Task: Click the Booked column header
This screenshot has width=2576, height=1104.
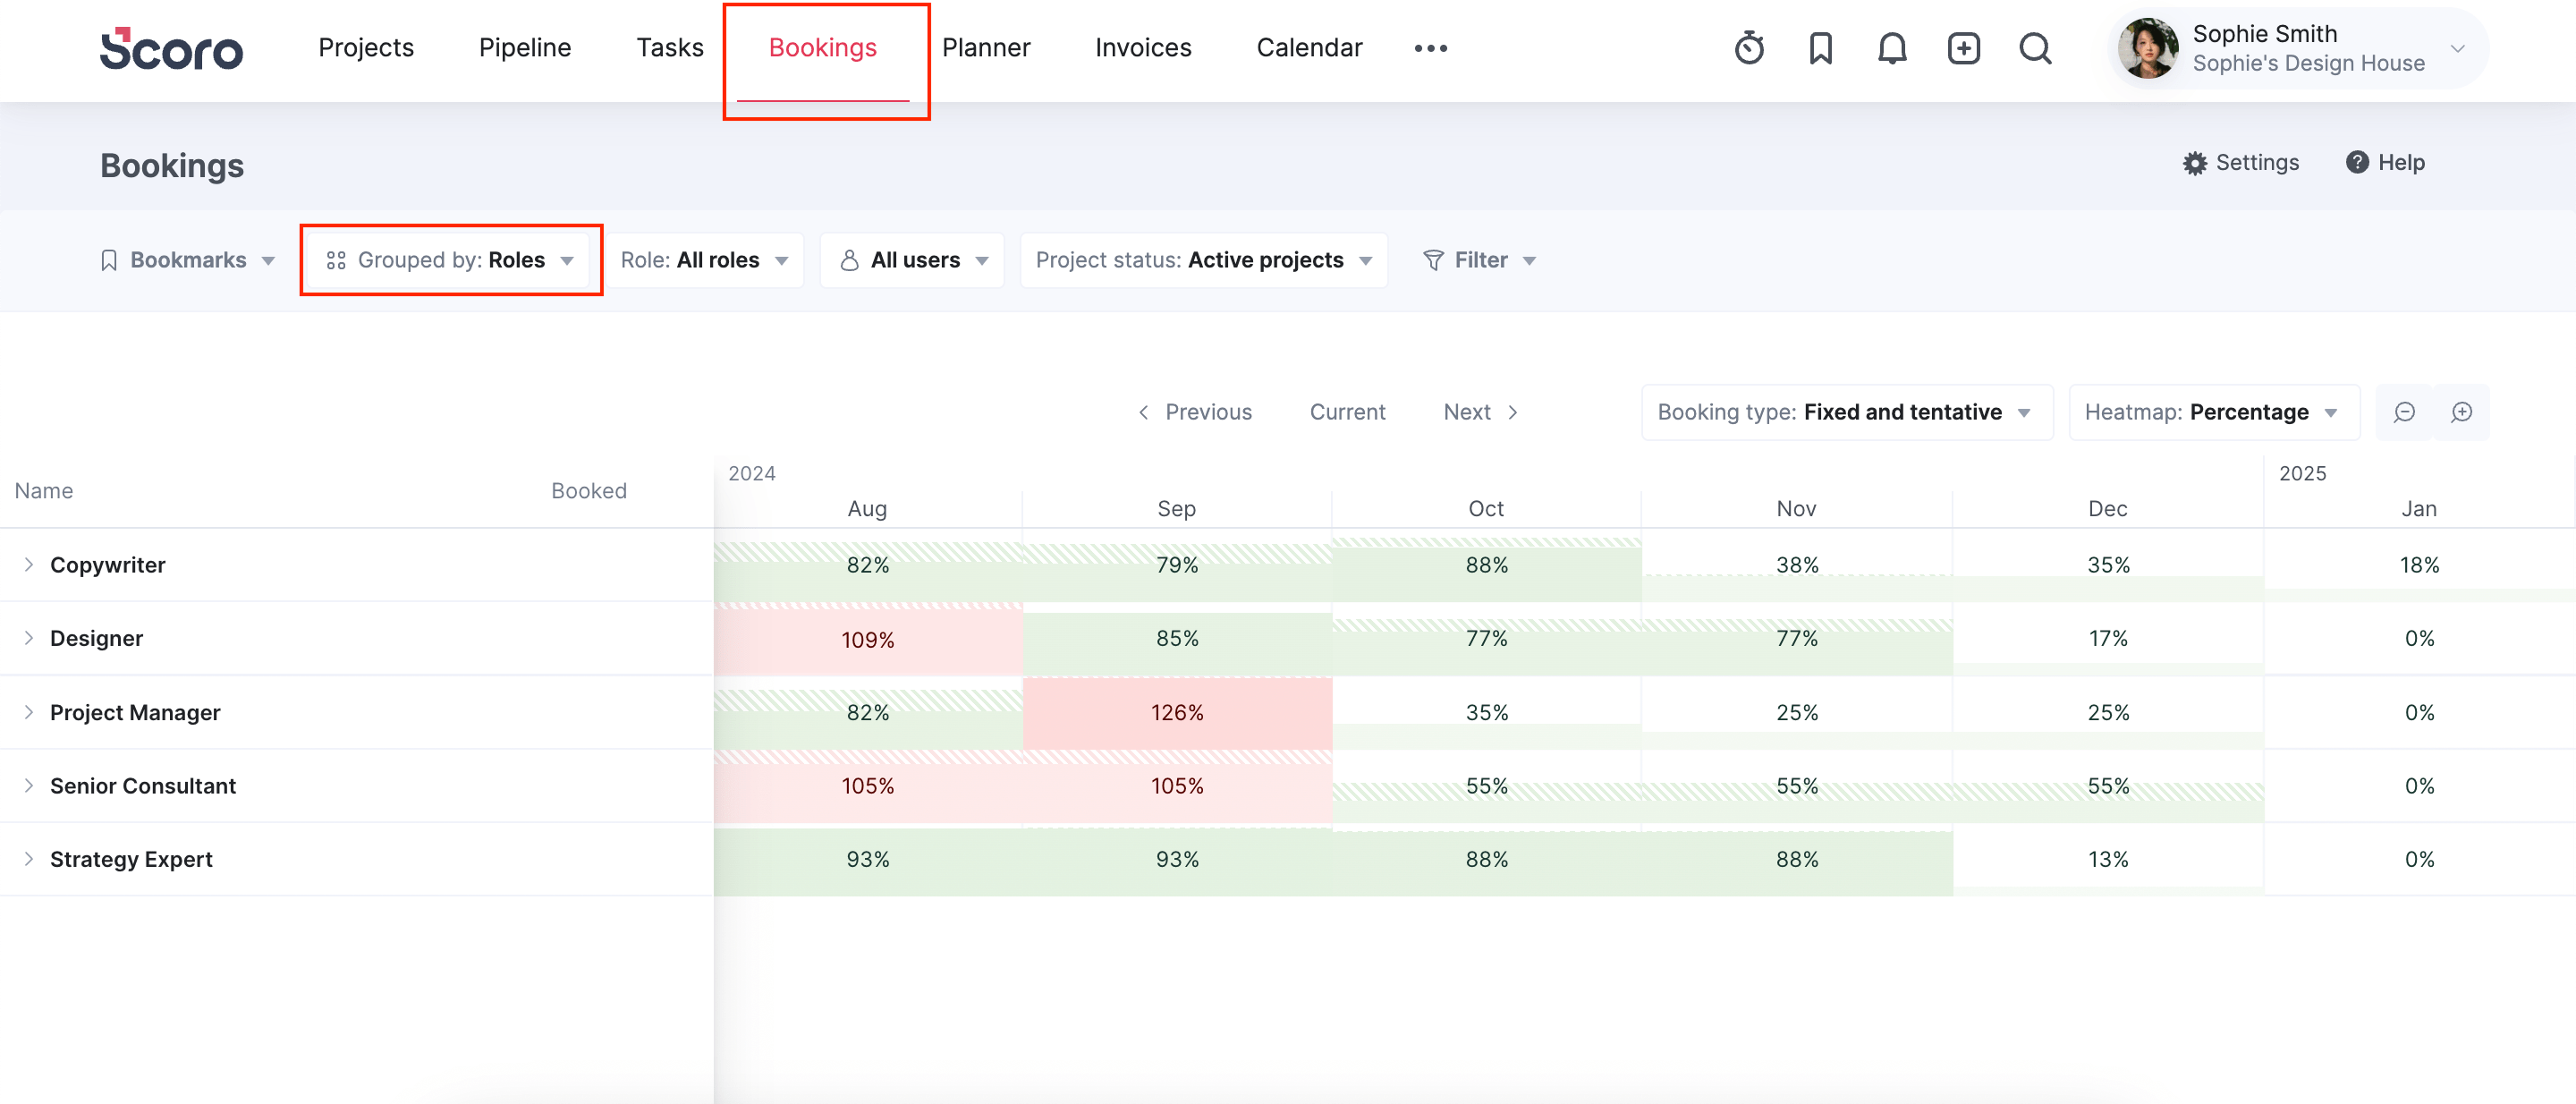Action: tap(589, 491)
